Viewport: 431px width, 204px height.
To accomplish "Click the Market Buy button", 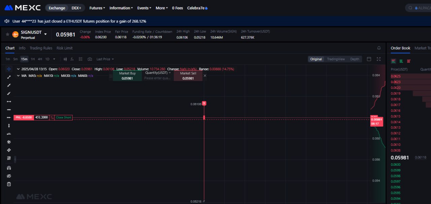I will (127, 76).
